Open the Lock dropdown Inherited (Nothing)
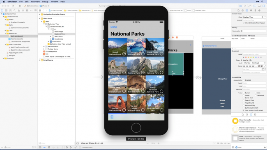Screen dimensions: 267x150 coord(254,63)
